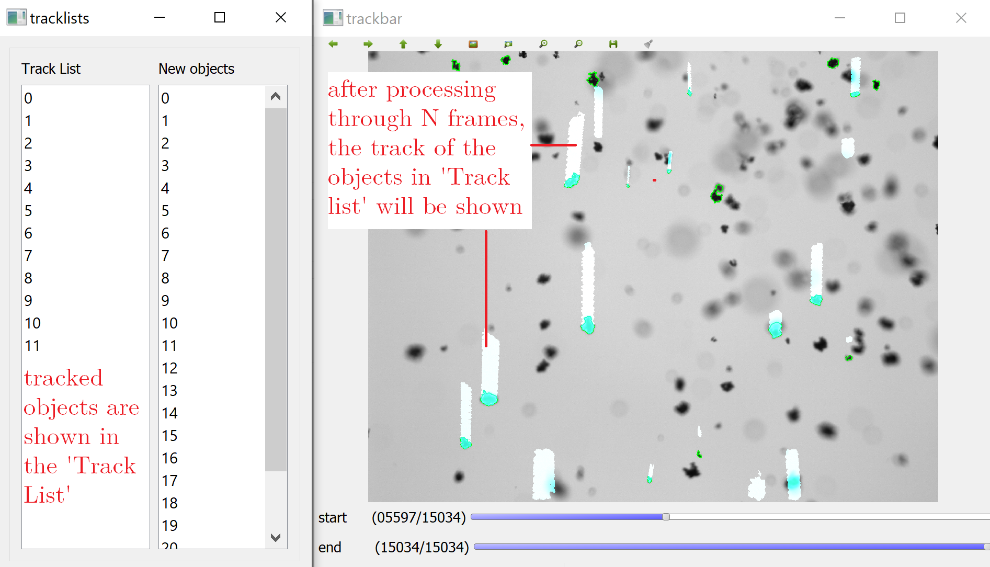Select object 4 in New objects

click(212, 188)
